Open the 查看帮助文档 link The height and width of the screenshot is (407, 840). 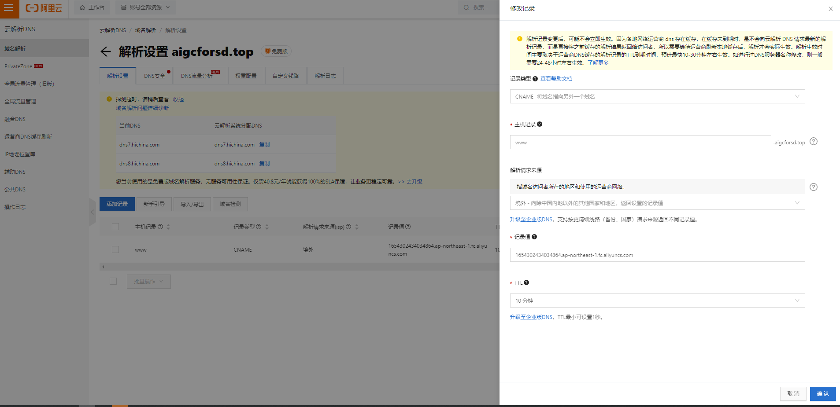[556, 79]
